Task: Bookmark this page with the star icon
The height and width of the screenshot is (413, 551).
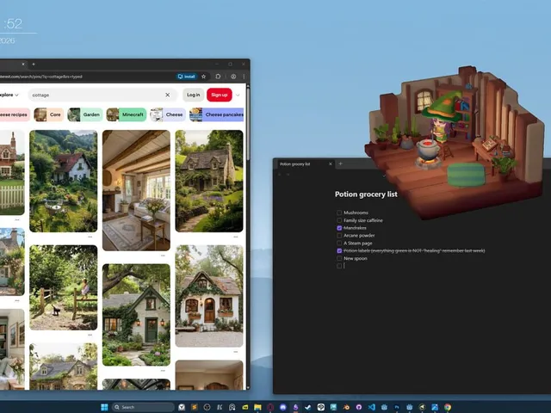Action: tap(203, 77)
